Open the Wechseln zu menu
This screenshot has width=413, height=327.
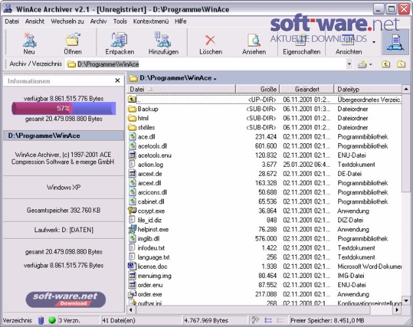click(x=68, y=22)
